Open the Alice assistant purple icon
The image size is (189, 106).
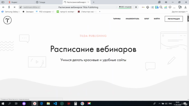(x=24, y=103)
